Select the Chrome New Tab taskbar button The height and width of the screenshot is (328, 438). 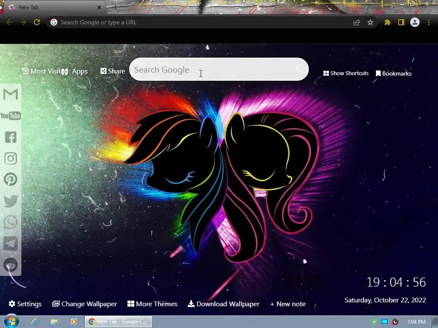coord(118,322)
